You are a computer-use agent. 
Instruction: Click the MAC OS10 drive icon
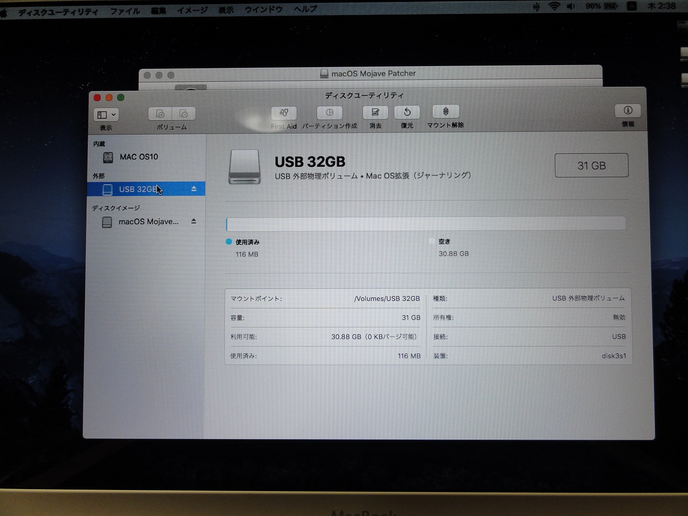click(108, 157)
